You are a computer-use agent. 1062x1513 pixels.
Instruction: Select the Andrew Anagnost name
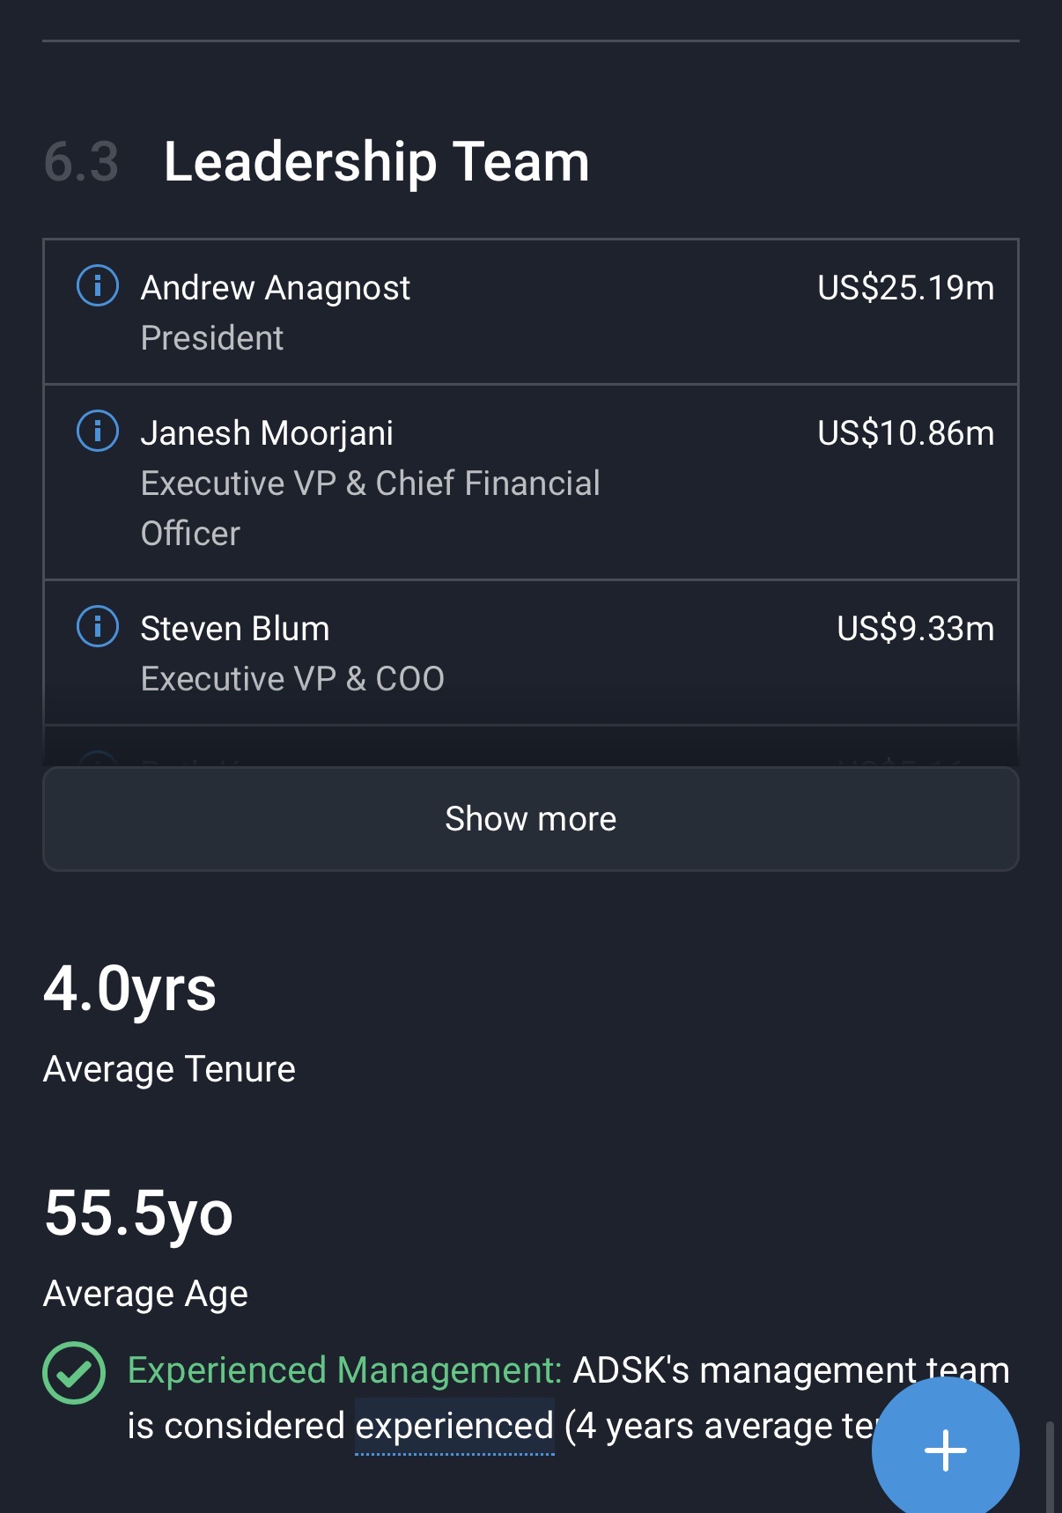coord(275,288)
